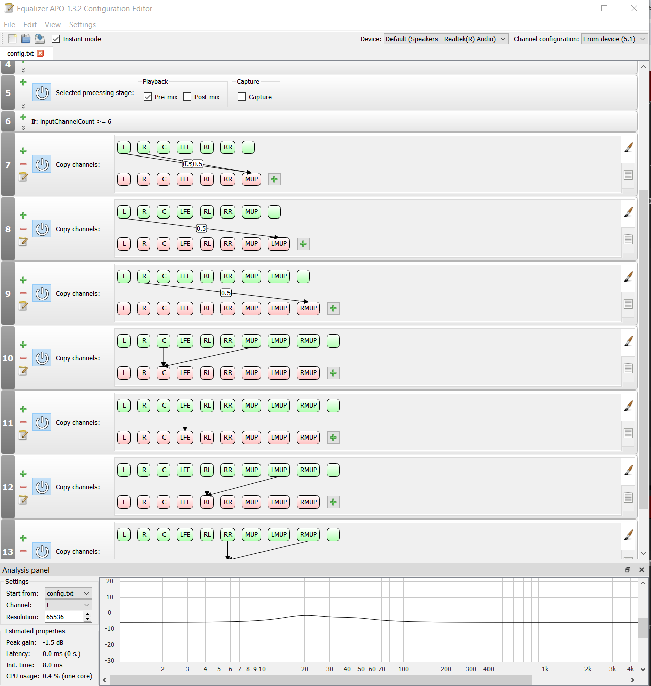Add output channel in row 12
Viewport: 651px width, 686px height.
333,502
